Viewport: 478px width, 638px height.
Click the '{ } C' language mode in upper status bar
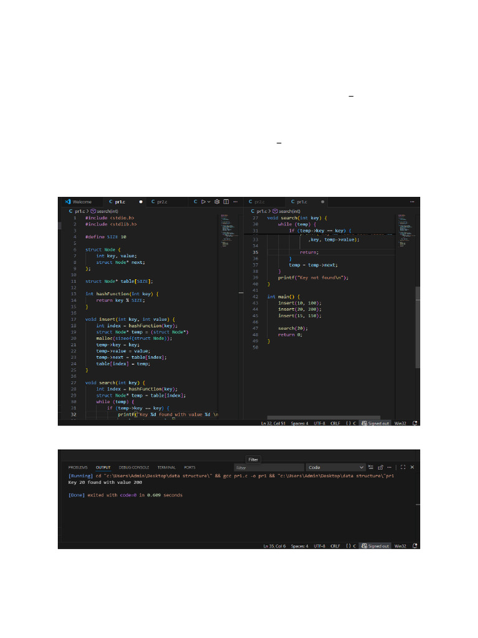351,423
